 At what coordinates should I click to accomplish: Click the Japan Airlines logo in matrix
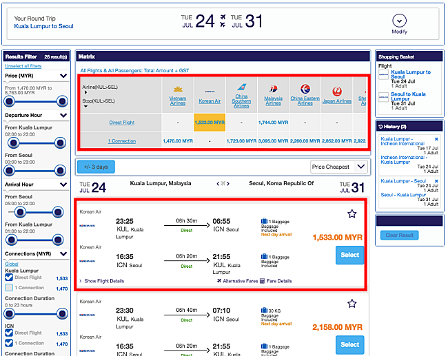point(337,92)
